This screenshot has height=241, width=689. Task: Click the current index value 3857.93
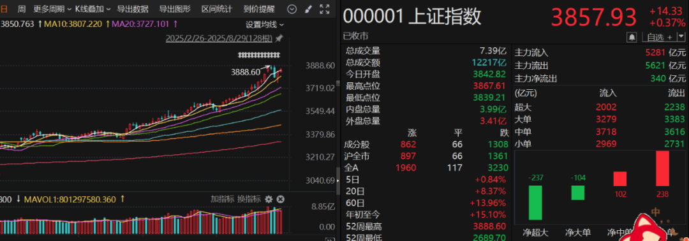click(x=594, y=18)
